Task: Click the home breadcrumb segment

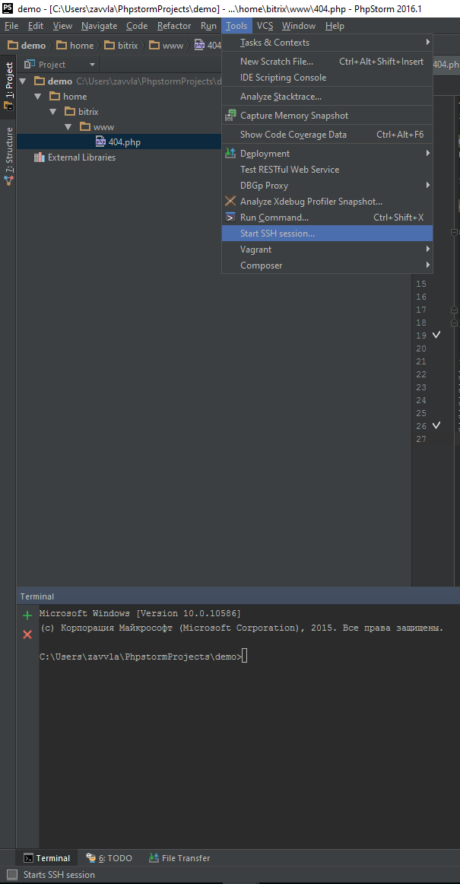Action: [x=75, y=46]
